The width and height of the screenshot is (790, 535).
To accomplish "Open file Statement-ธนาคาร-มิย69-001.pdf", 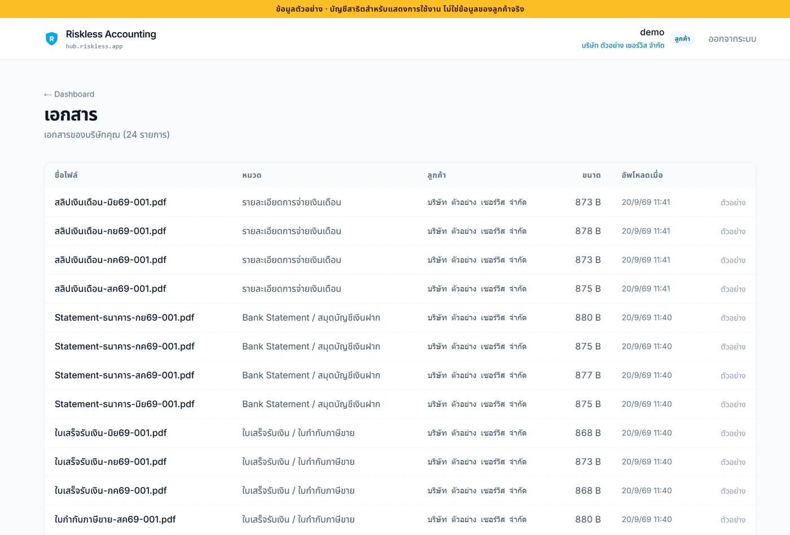I will pos(125,404).
